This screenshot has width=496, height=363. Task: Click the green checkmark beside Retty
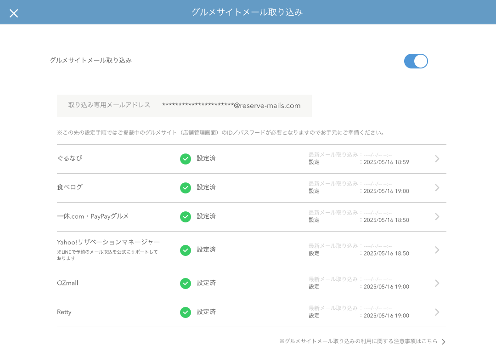click(186, 312)
